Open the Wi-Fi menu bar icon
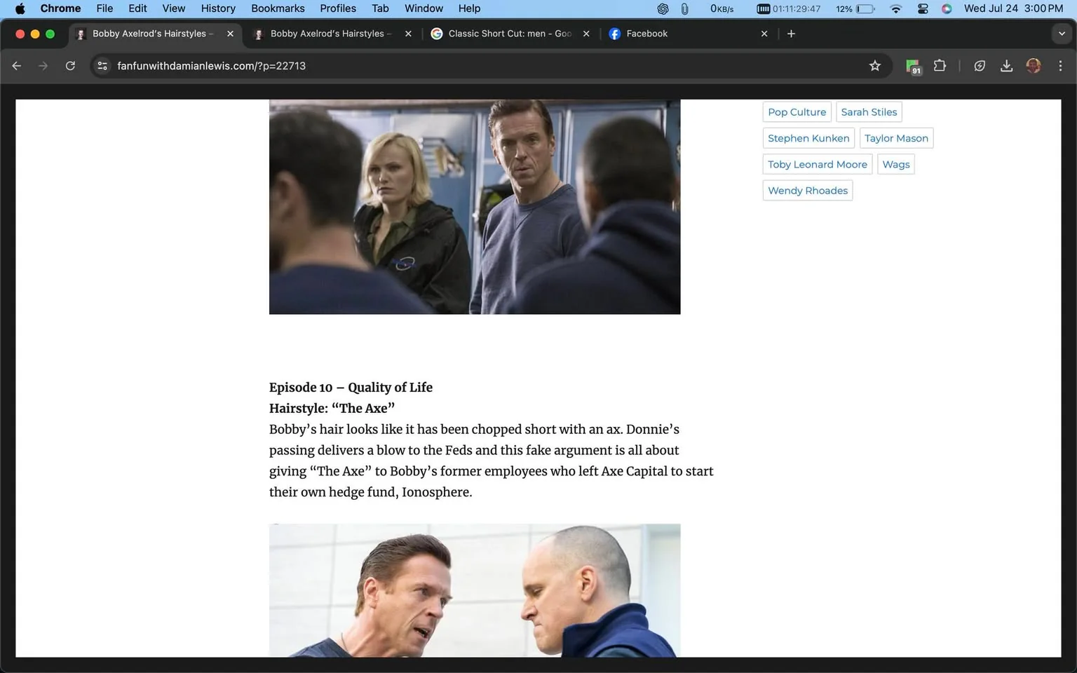1077x673 pixels. pyautogui.click(x=895, y=8)
